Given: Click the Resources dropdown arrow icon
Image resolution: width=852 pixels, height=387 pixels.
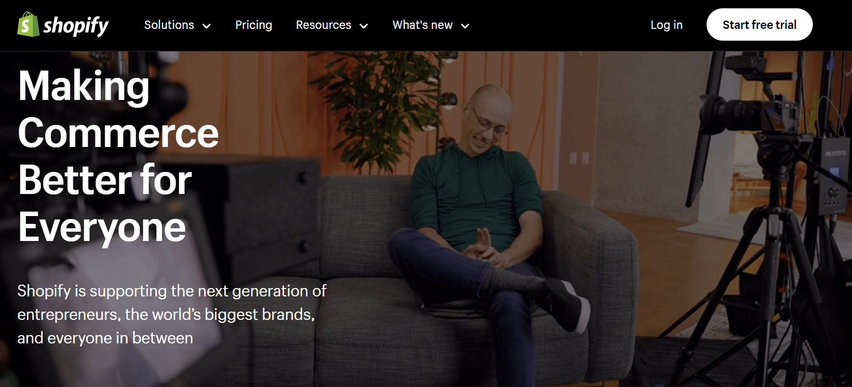Looking at the screenshot, I should [363, 26].
